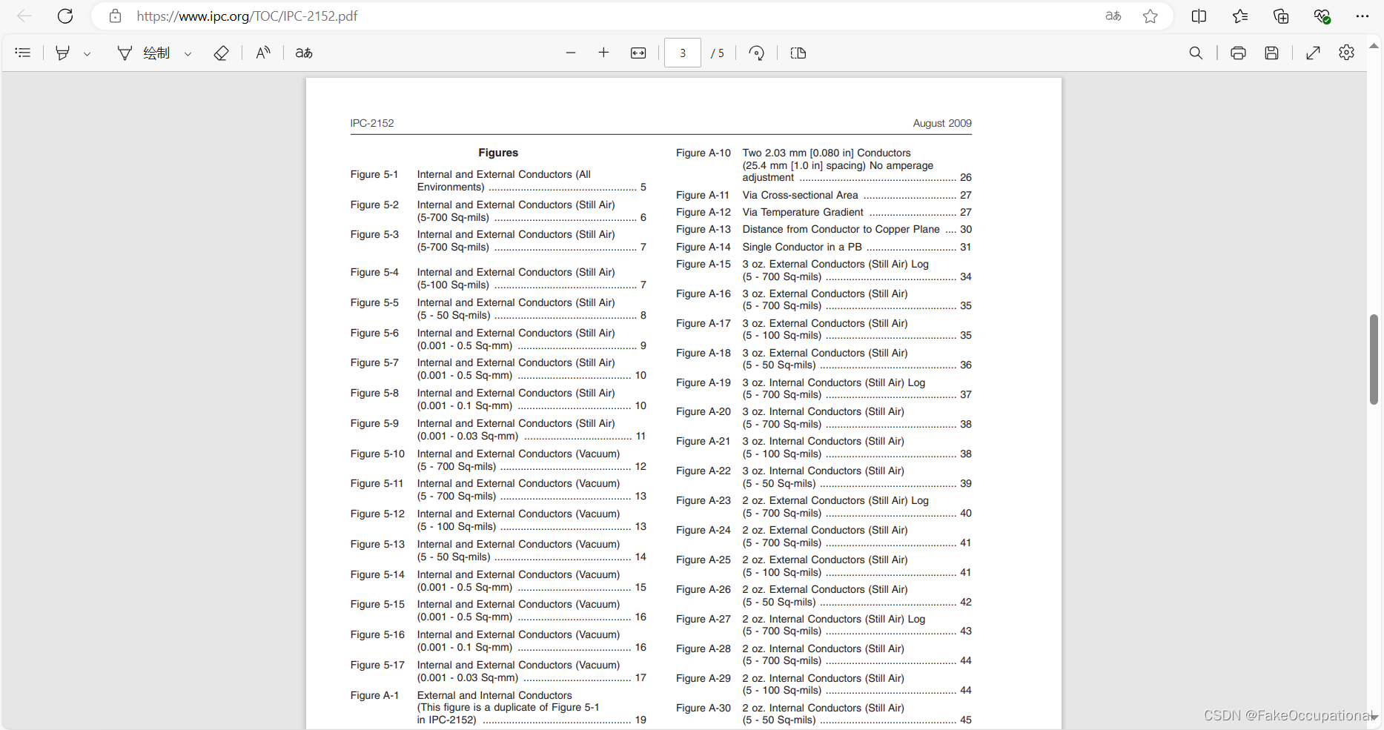The height and width of the screenshot is (730, 1384).
Task: Select the eraser tool
Action: point(221,53)
